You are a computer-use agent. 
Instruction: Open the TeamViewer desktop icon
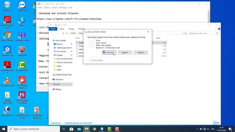pos(22,6)
